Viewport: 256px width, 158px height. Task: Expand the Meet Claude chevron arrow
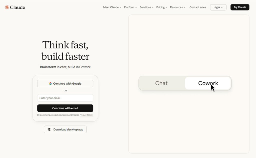click(120, 7)
